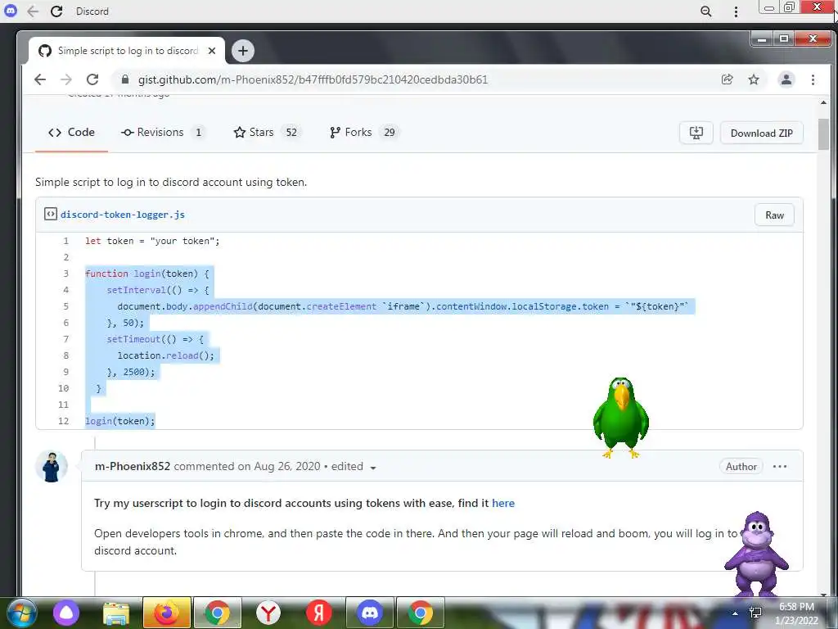This screenshot has width=838, height=629.
Task: Go forward in Chrome navigation
Action: click(66, 79)
